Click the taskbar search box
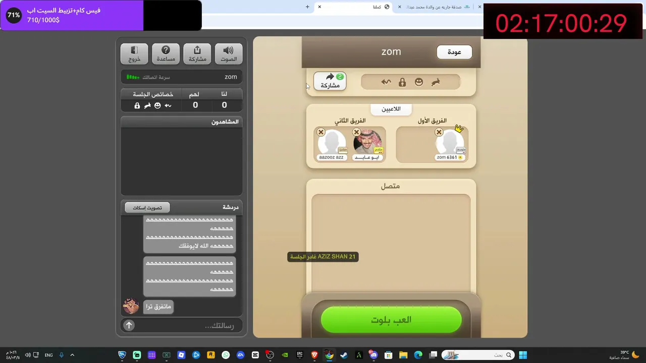This screenshot has height=363, width=646. pos(477,355)
